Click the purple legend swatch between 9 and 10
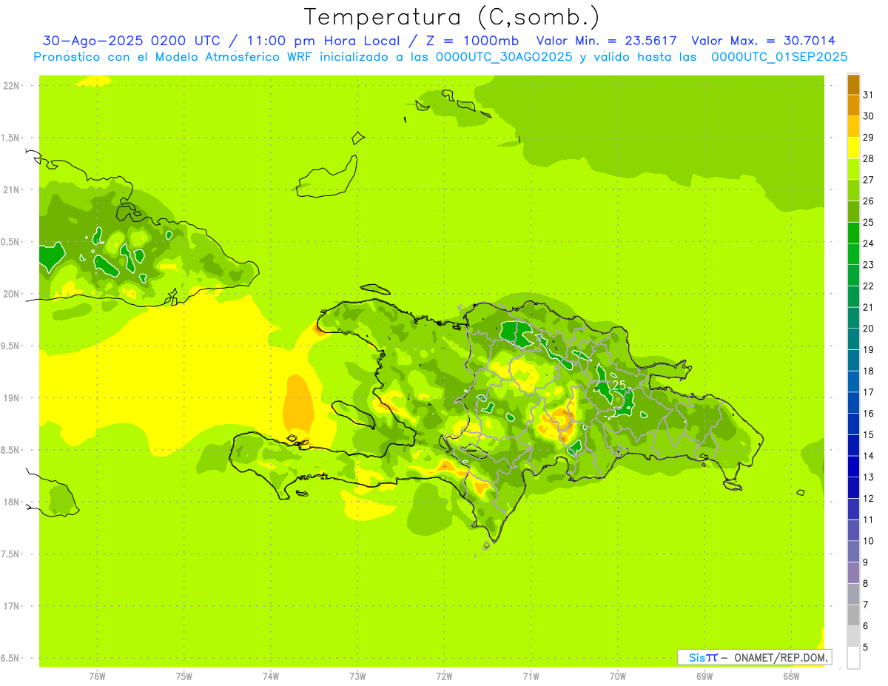The height and width of the screenshot is (686, 888). [853, 551]
